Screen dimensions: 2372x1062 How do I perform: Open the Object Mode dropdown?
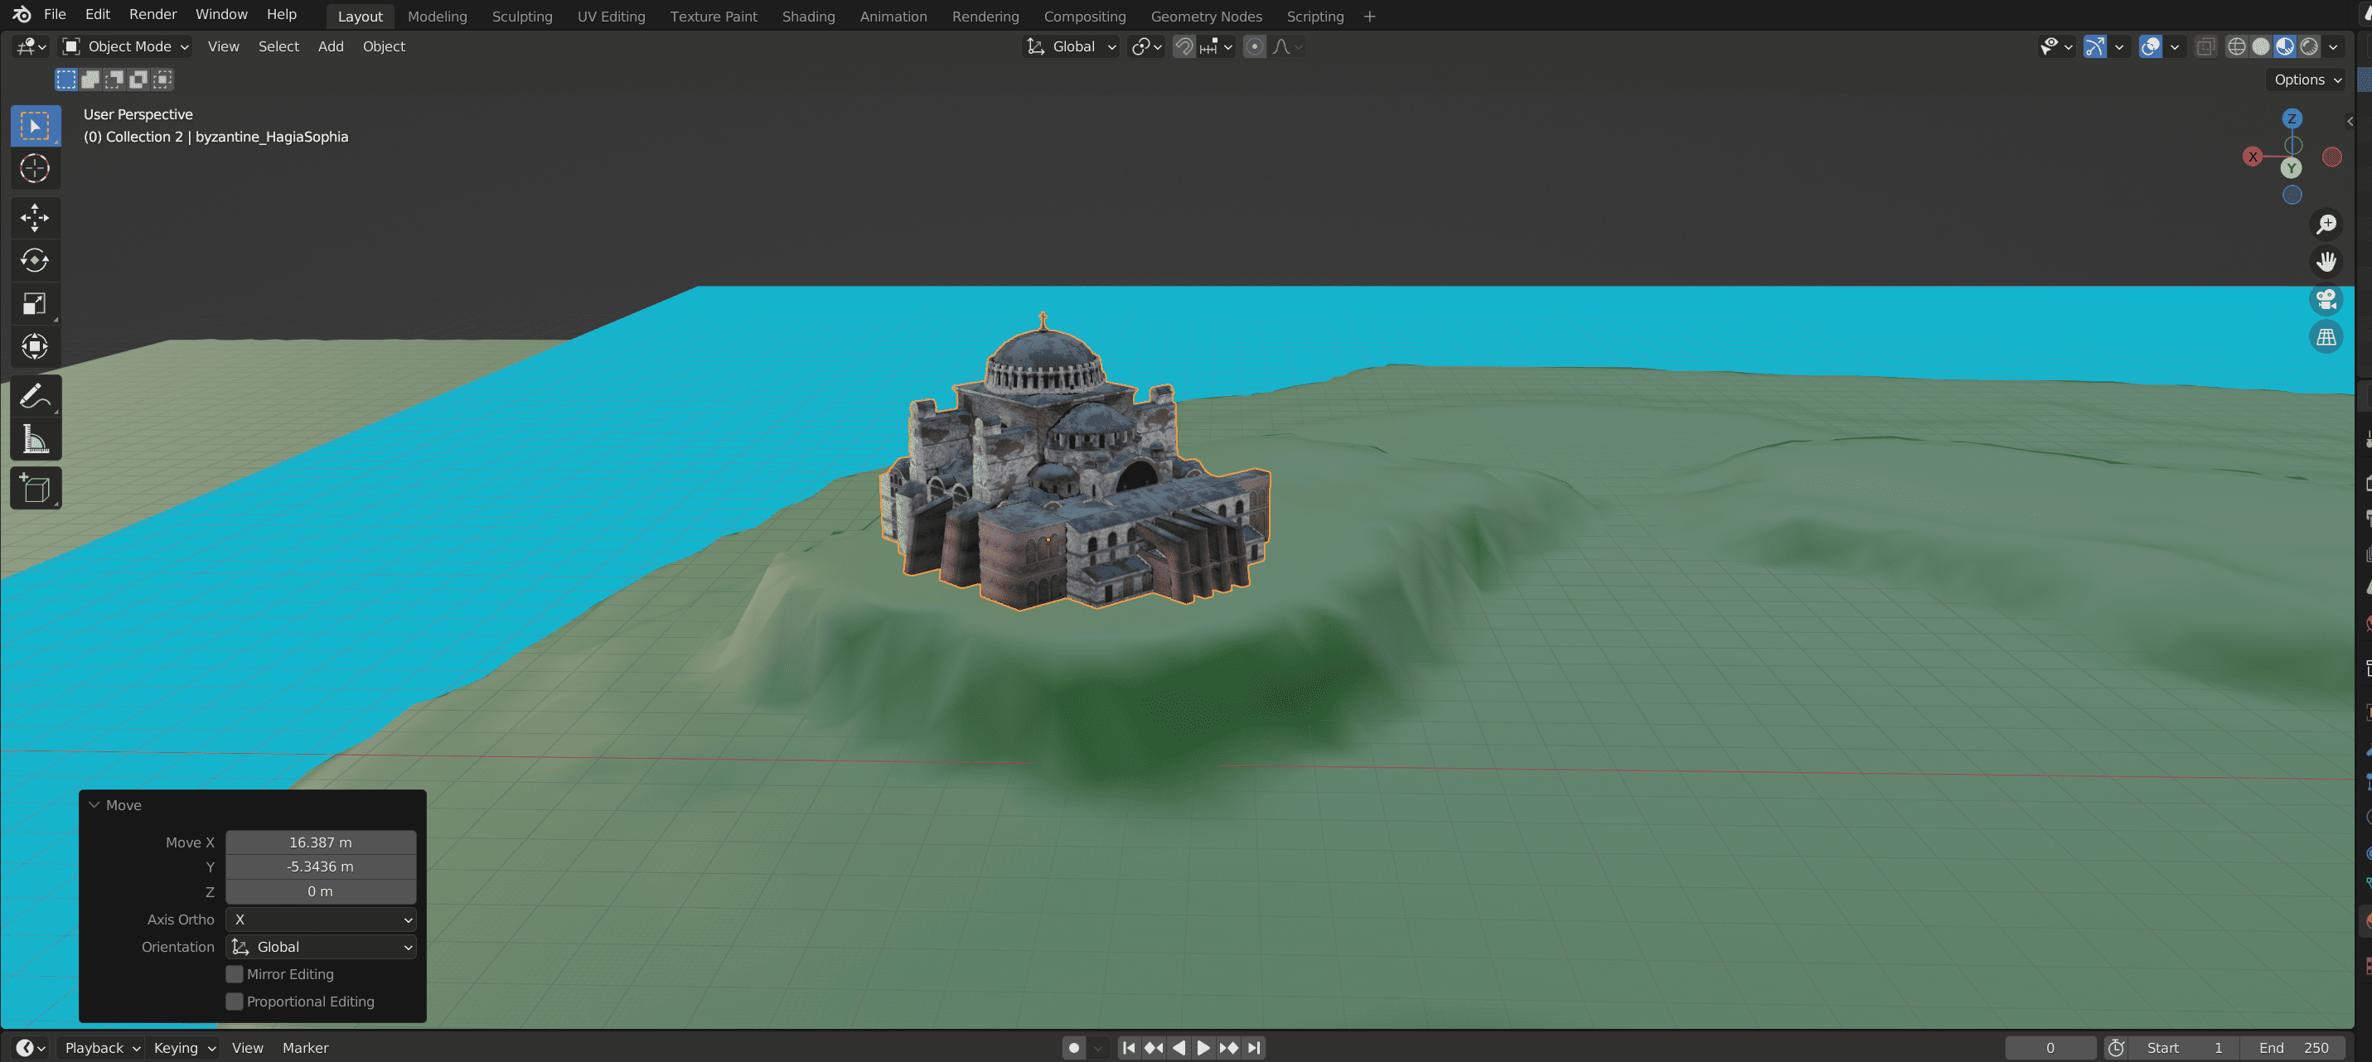click(126, 47)
